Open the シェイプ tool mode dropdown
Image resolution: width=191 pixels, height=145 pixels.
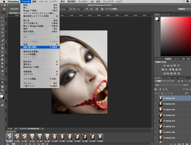click(x=15, y=9)
